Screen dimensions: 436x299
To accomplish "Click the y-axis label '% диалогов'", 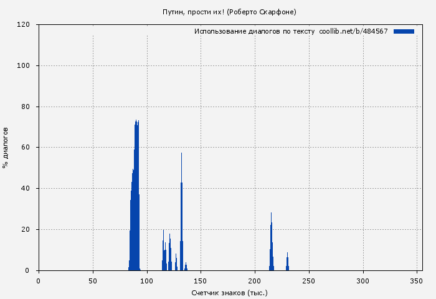I will click(6, 148).
